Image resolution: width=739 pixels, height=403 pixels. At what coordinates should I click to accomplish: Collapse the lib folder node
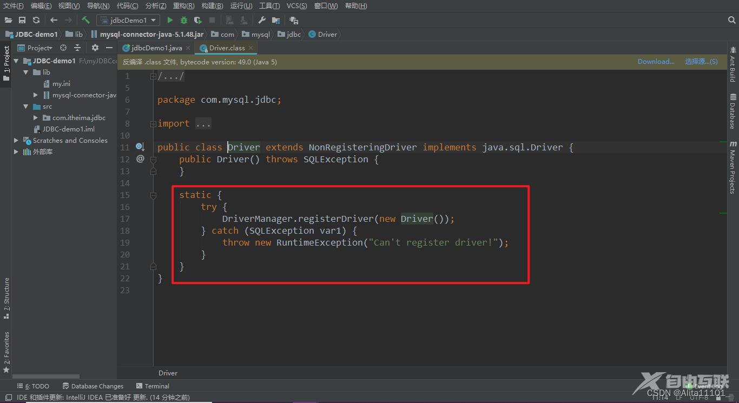[x=26, y=72]
